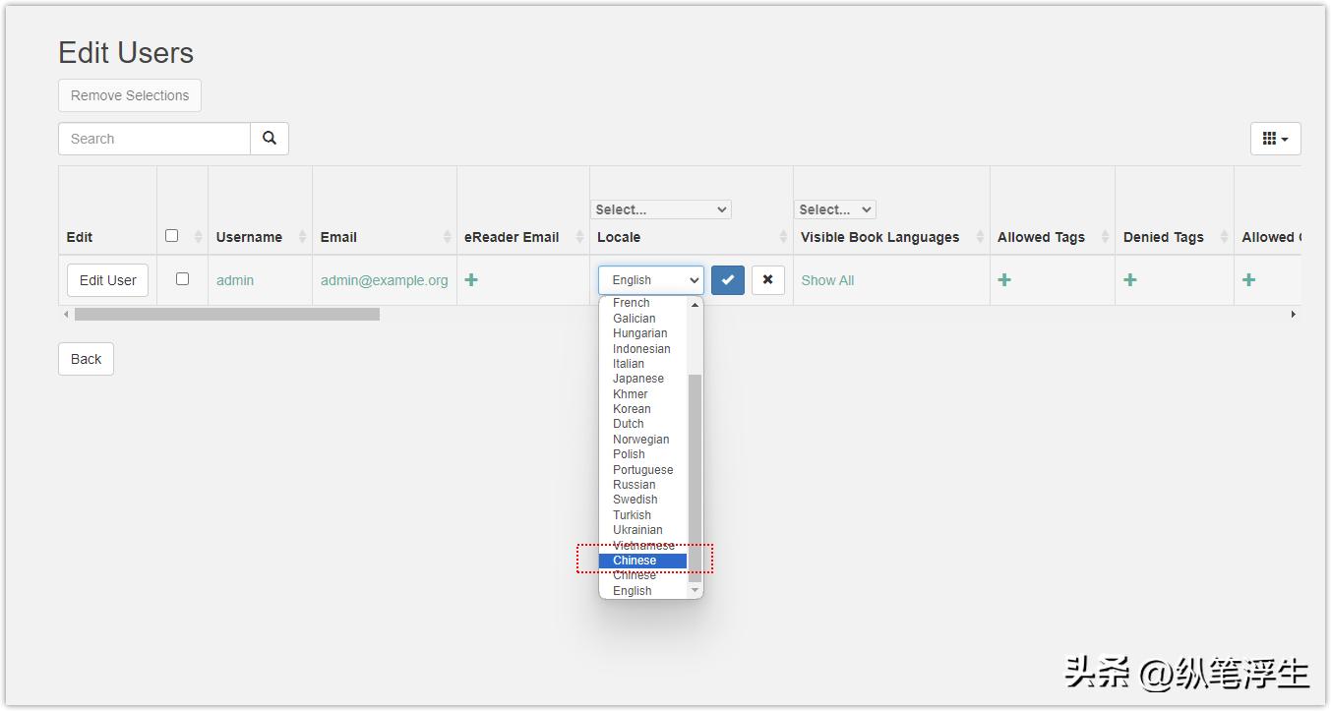Click the table's horizontal scrollbar thumb
1331x711 pixels.
(x=226, y=315)
